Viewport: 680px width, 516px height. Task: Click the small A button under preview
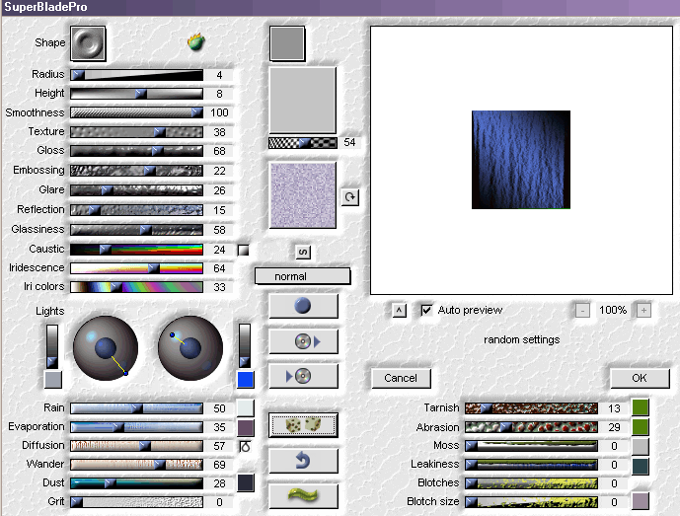pyautogui.click(x=399, y=310)
